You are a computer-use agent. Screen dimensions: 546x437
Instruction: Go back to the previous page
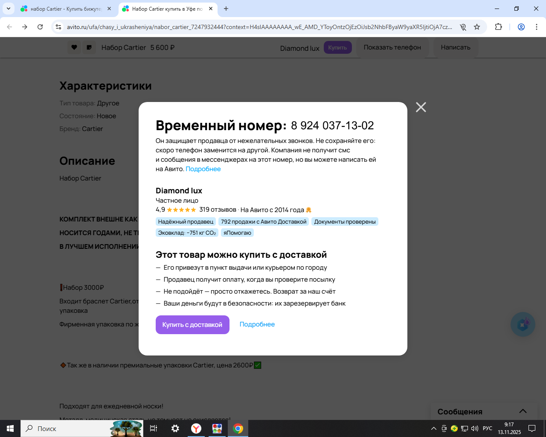[x=9, y=27]
